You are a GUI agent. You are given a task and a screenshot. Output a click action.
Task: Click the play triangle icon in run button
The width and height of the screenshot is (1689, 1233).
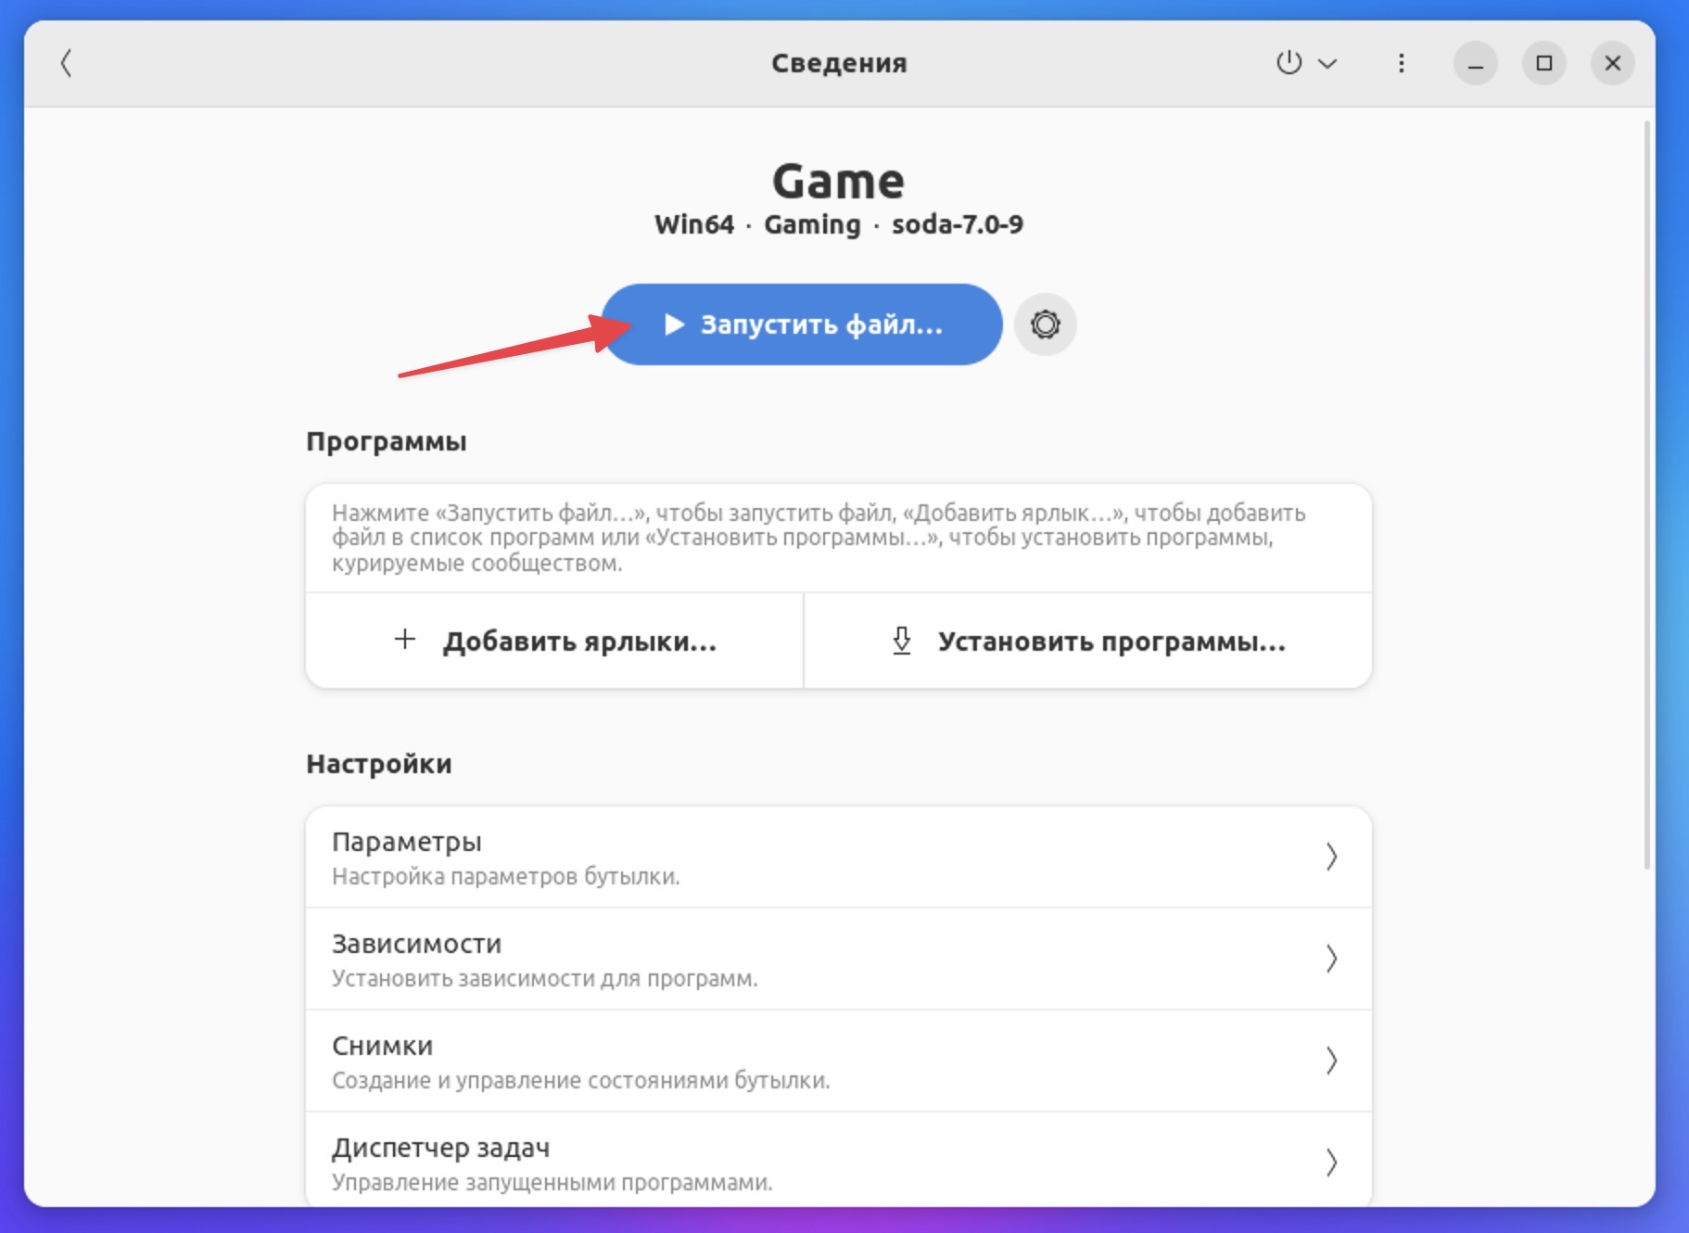point(675,324)
